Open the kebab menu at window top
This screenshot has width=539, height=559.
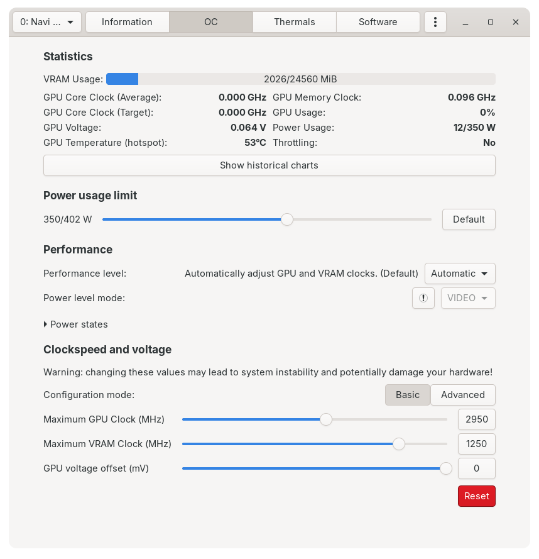click(435, 21)
